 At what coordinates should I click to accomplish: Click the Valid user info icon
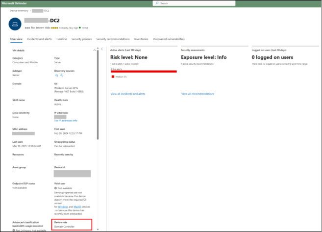[55, 188]
